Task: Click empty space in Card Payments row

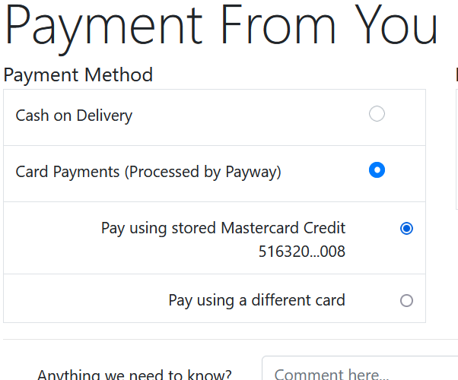Action: point(324,173)
